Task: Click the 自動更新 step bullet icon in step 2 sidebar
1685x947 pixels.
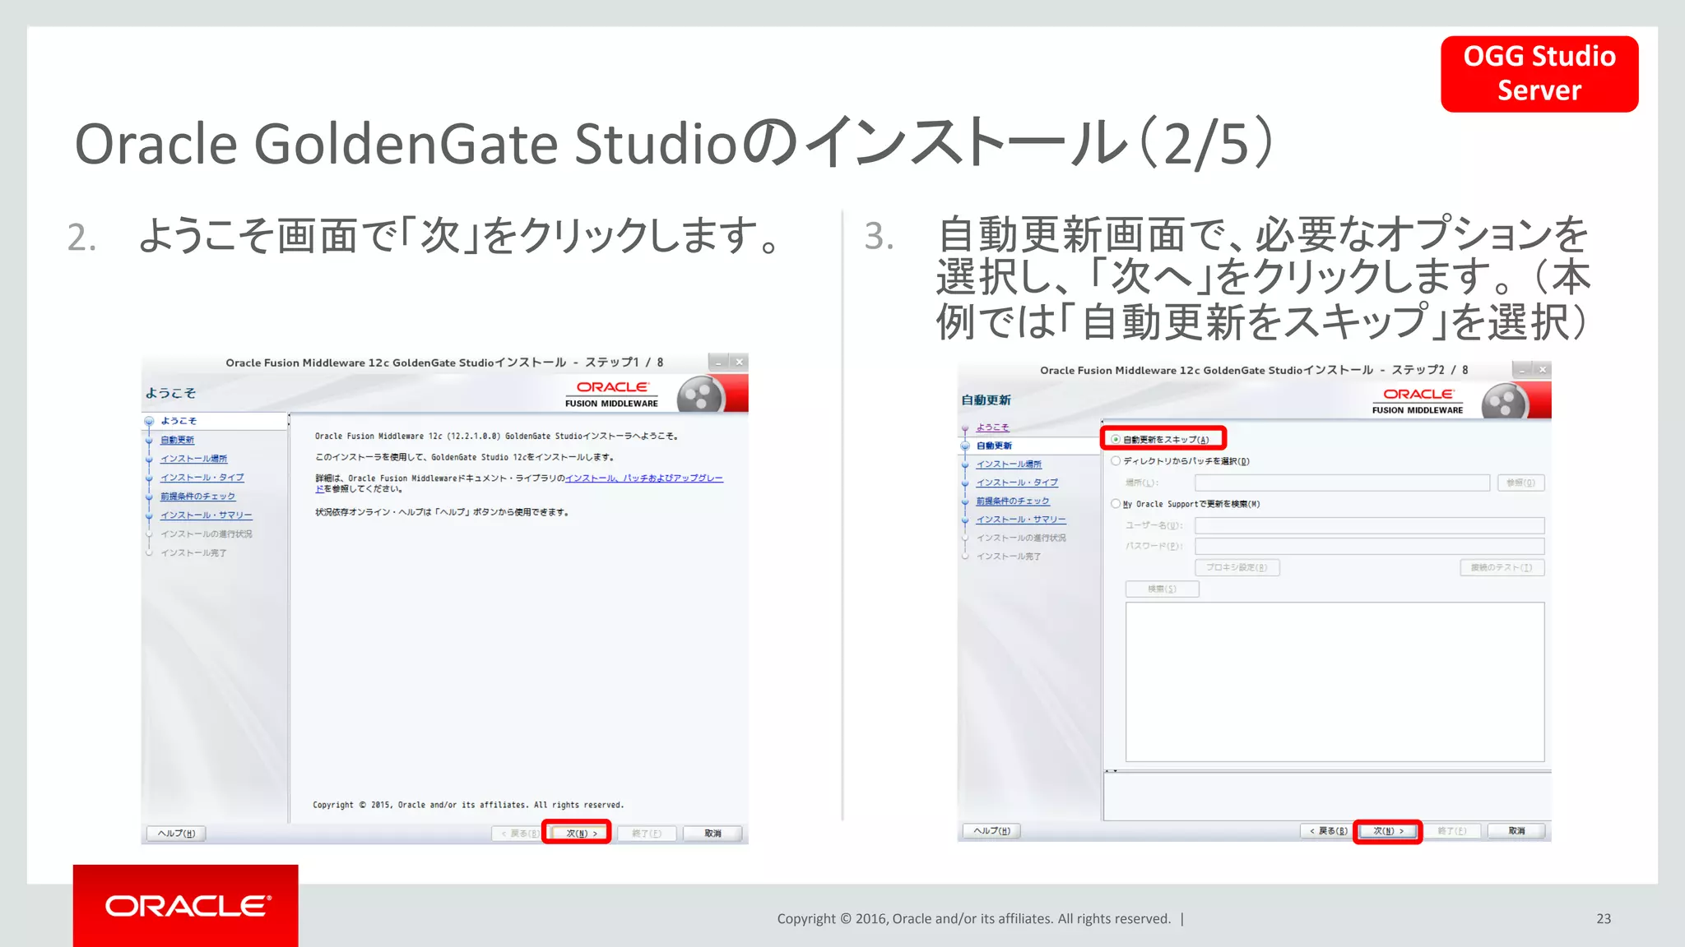Action: click(x=965, y=446)
